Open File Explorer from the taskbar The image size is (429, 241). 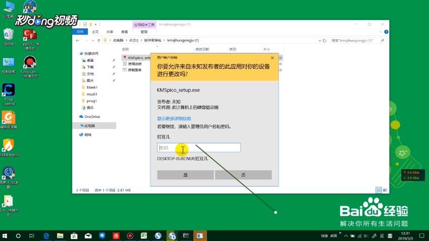click(x=60, y=235)
